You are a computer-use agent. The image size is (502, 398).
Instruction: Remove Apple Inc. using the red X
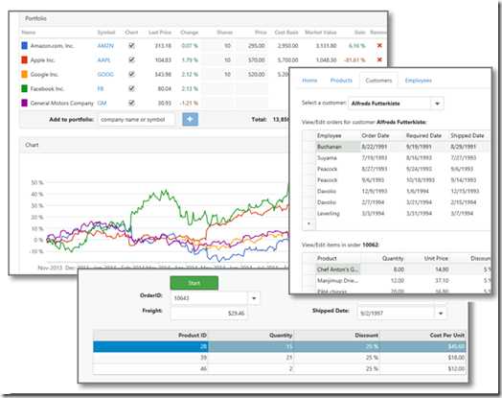tap(379, 59)
